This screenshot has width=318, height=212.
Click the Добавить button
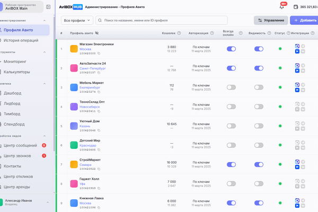305,20
